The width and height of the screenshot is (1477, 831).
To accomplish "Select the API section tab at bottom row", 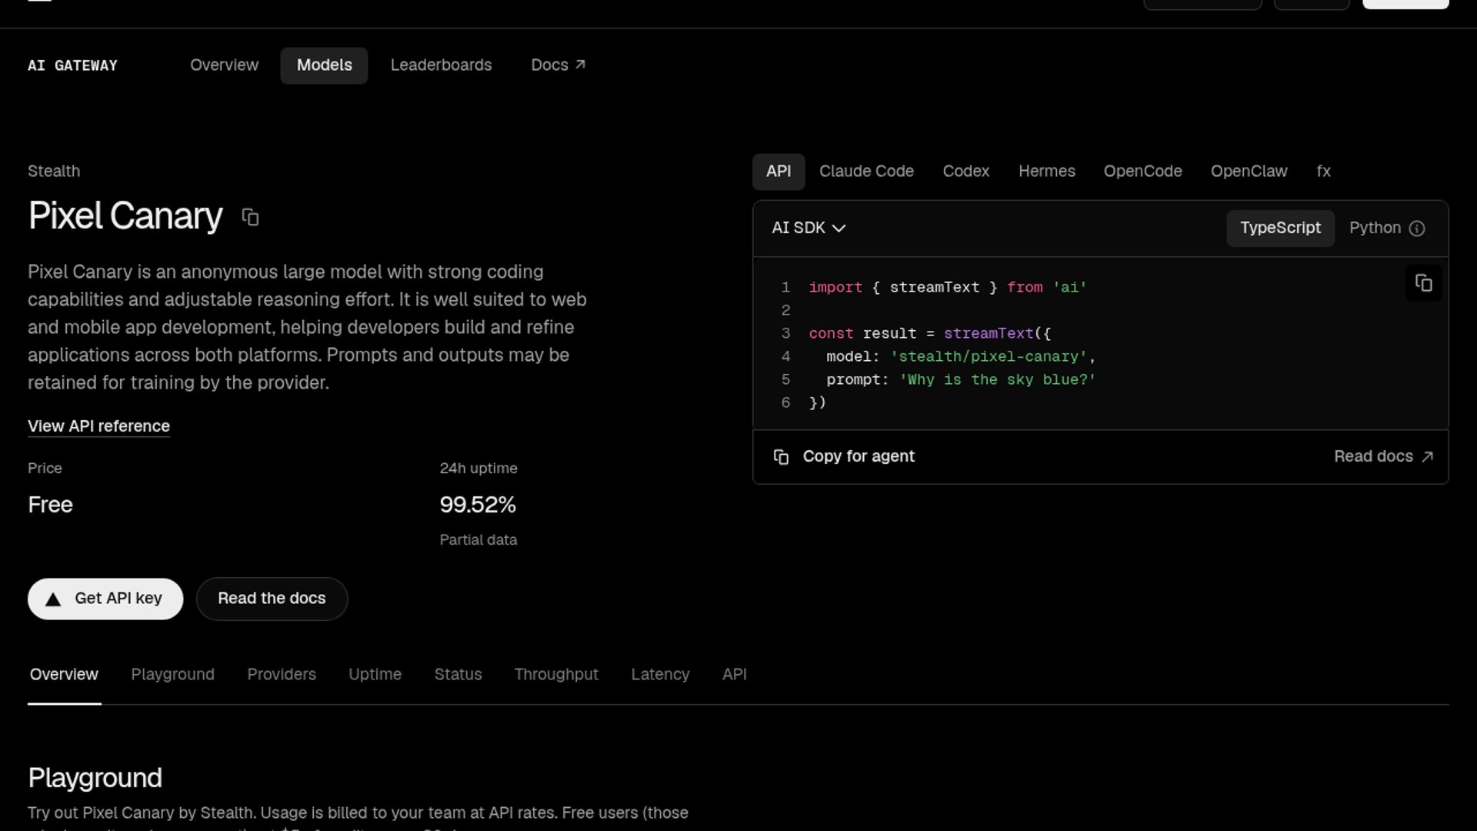I will click(x=734, y=675).
